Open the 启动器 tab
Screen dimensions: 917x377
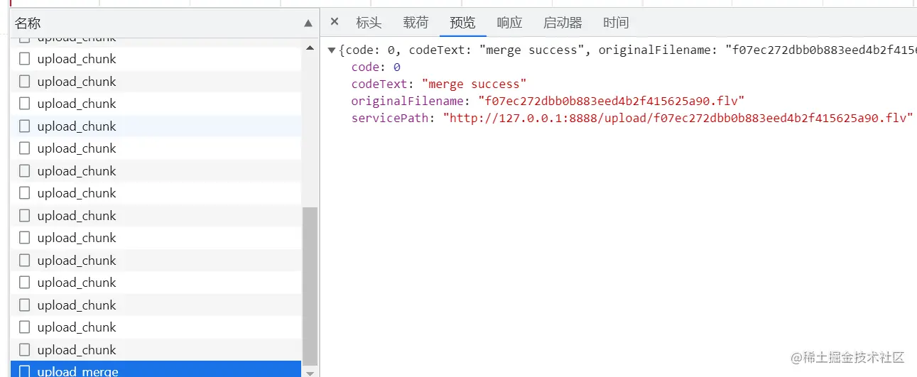pyautogui.click(x=563, y=23)
